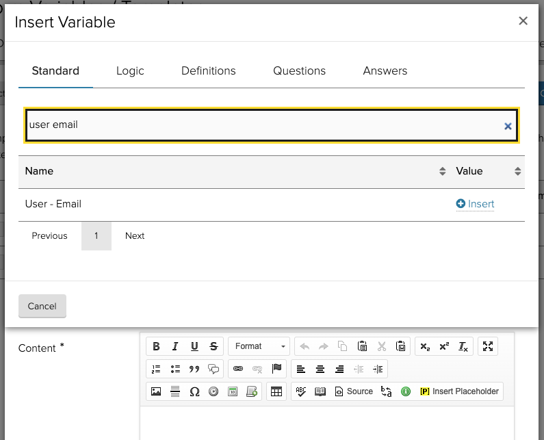Screen dimensions: 544x440
Task: Click the Unlink icon
Action: pyautogui.click(x=257, y=369)
